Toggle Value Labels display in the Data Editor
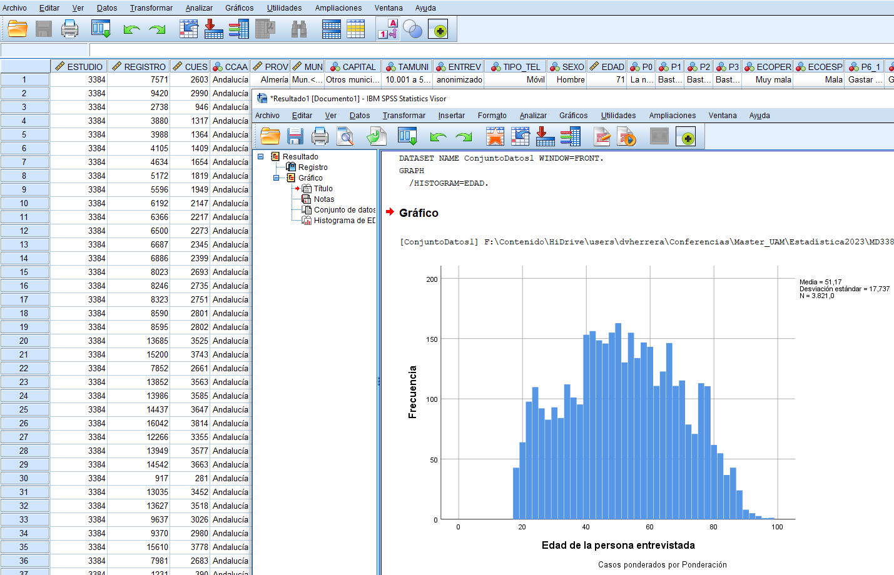The width and height of the screenshot is (894, 575). pos(387,29)
